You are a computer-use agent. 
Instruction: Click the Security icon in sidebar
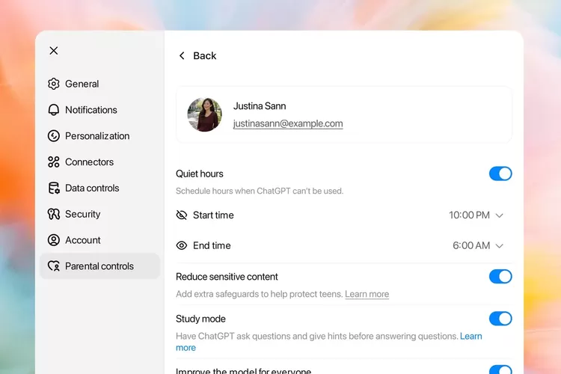click(54, 214)
